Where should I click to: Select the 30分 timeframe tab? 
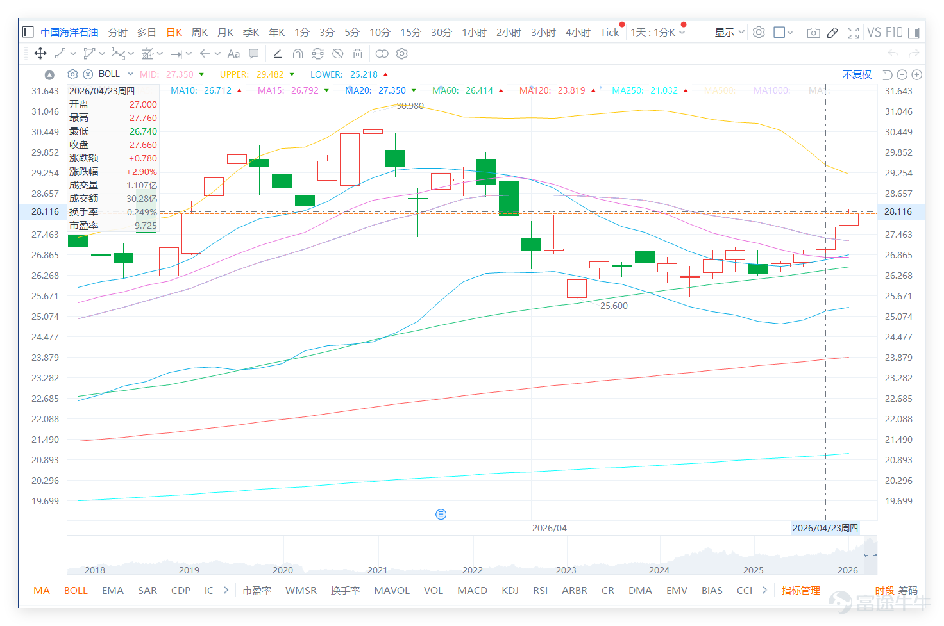(x=441, y=32)
